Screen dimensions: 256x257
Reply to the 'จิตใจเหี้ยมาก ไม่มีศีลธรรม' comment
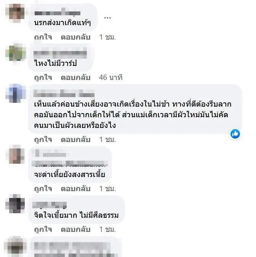point(75,229)
